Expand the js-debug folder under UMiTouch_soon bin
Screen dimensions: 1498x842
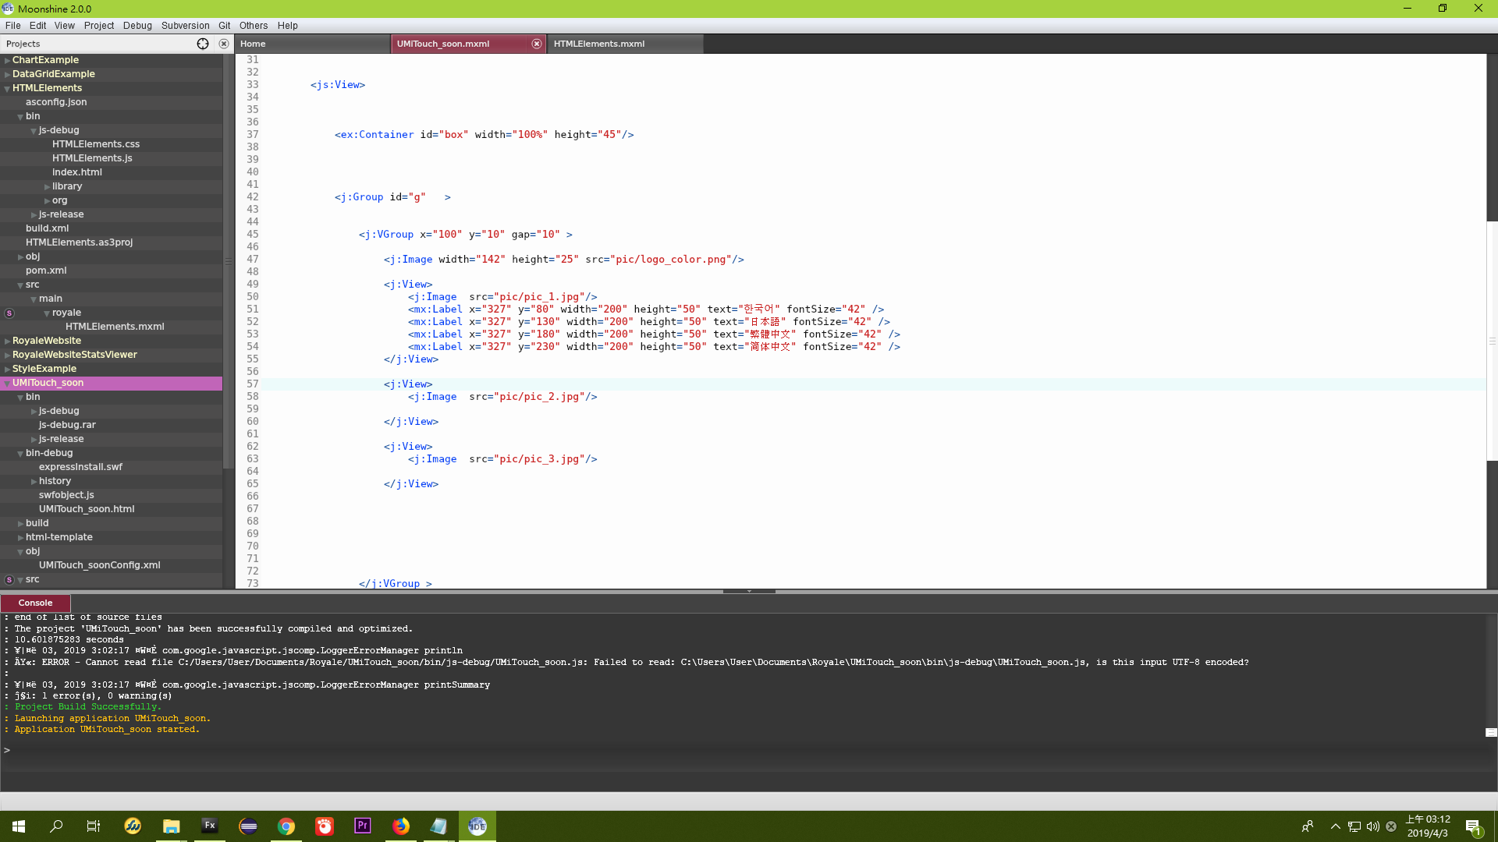31,411
